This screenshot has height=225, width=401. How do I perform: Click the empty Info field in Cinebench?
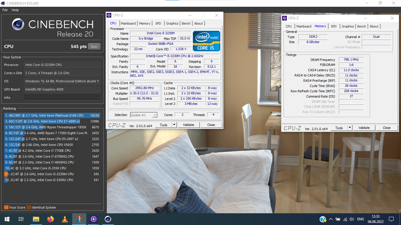click(62, 98)
